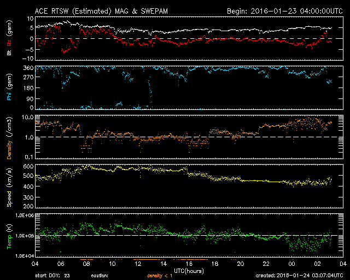The height and width of the screenshot is (280, 350).
Task: Click the orange 'density < 1' legend text
Action: (x=160, y=276)
